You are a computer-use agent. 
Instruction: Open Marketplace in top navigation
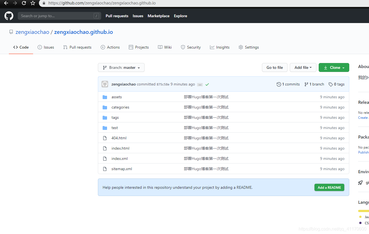click(159, 16)
